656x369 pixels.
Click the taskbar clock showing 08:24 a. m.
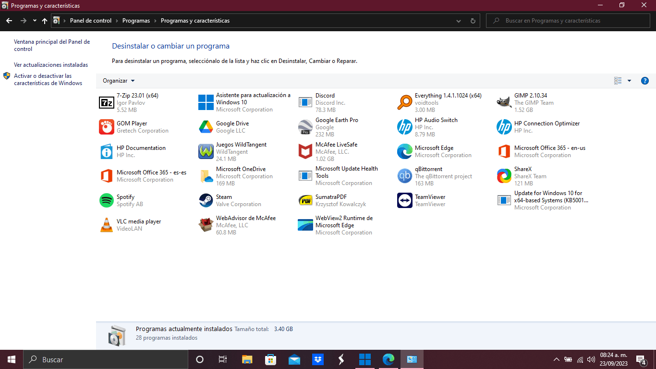pos(614,359)
